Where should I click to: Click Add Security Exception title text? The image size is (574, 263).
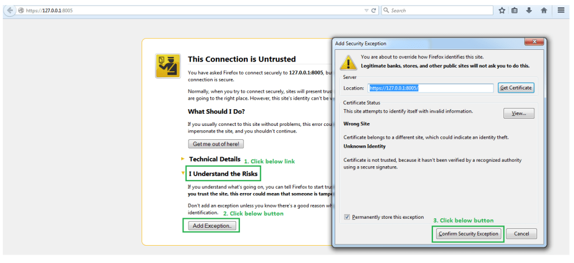click(361, 44)
